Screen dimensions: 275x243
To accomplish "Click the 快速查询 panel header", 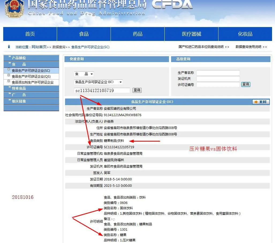I will point(117,59).
